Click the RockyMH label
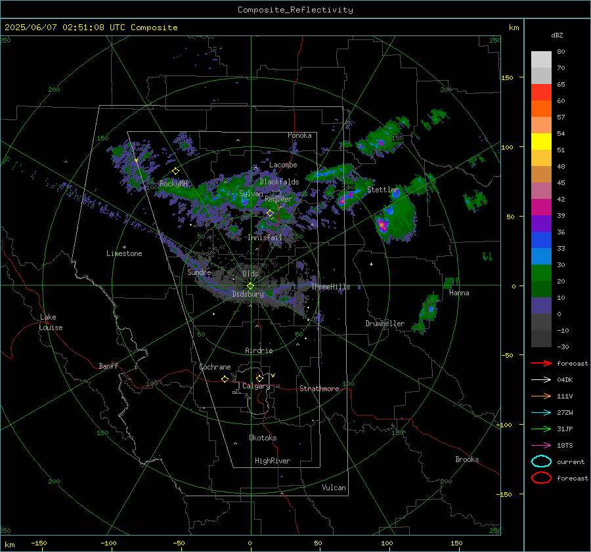Viewport: 591px width, 552px height. coord(173,184)
